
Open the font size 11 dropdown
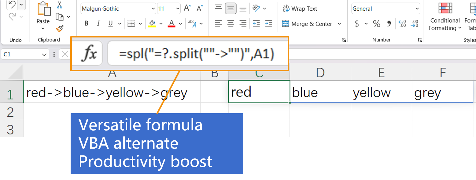click(x=178, y=9)
